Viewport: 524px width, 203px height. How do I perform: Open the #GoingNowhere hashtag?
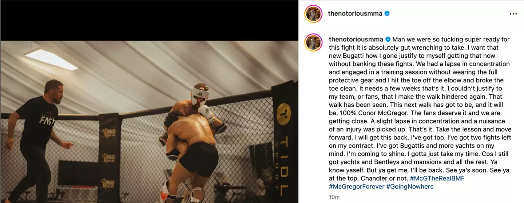pyautogui.click(x=410, y=187)
